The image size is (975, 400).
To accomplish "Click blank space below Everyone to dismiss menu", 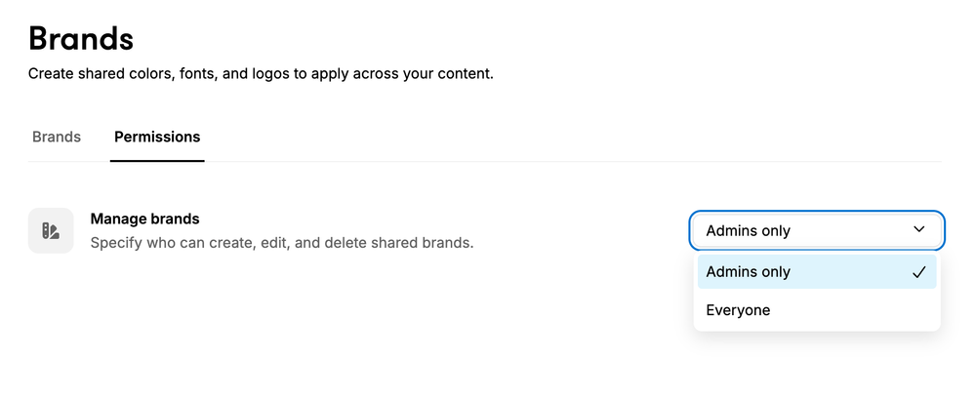I will coord(817,367).
